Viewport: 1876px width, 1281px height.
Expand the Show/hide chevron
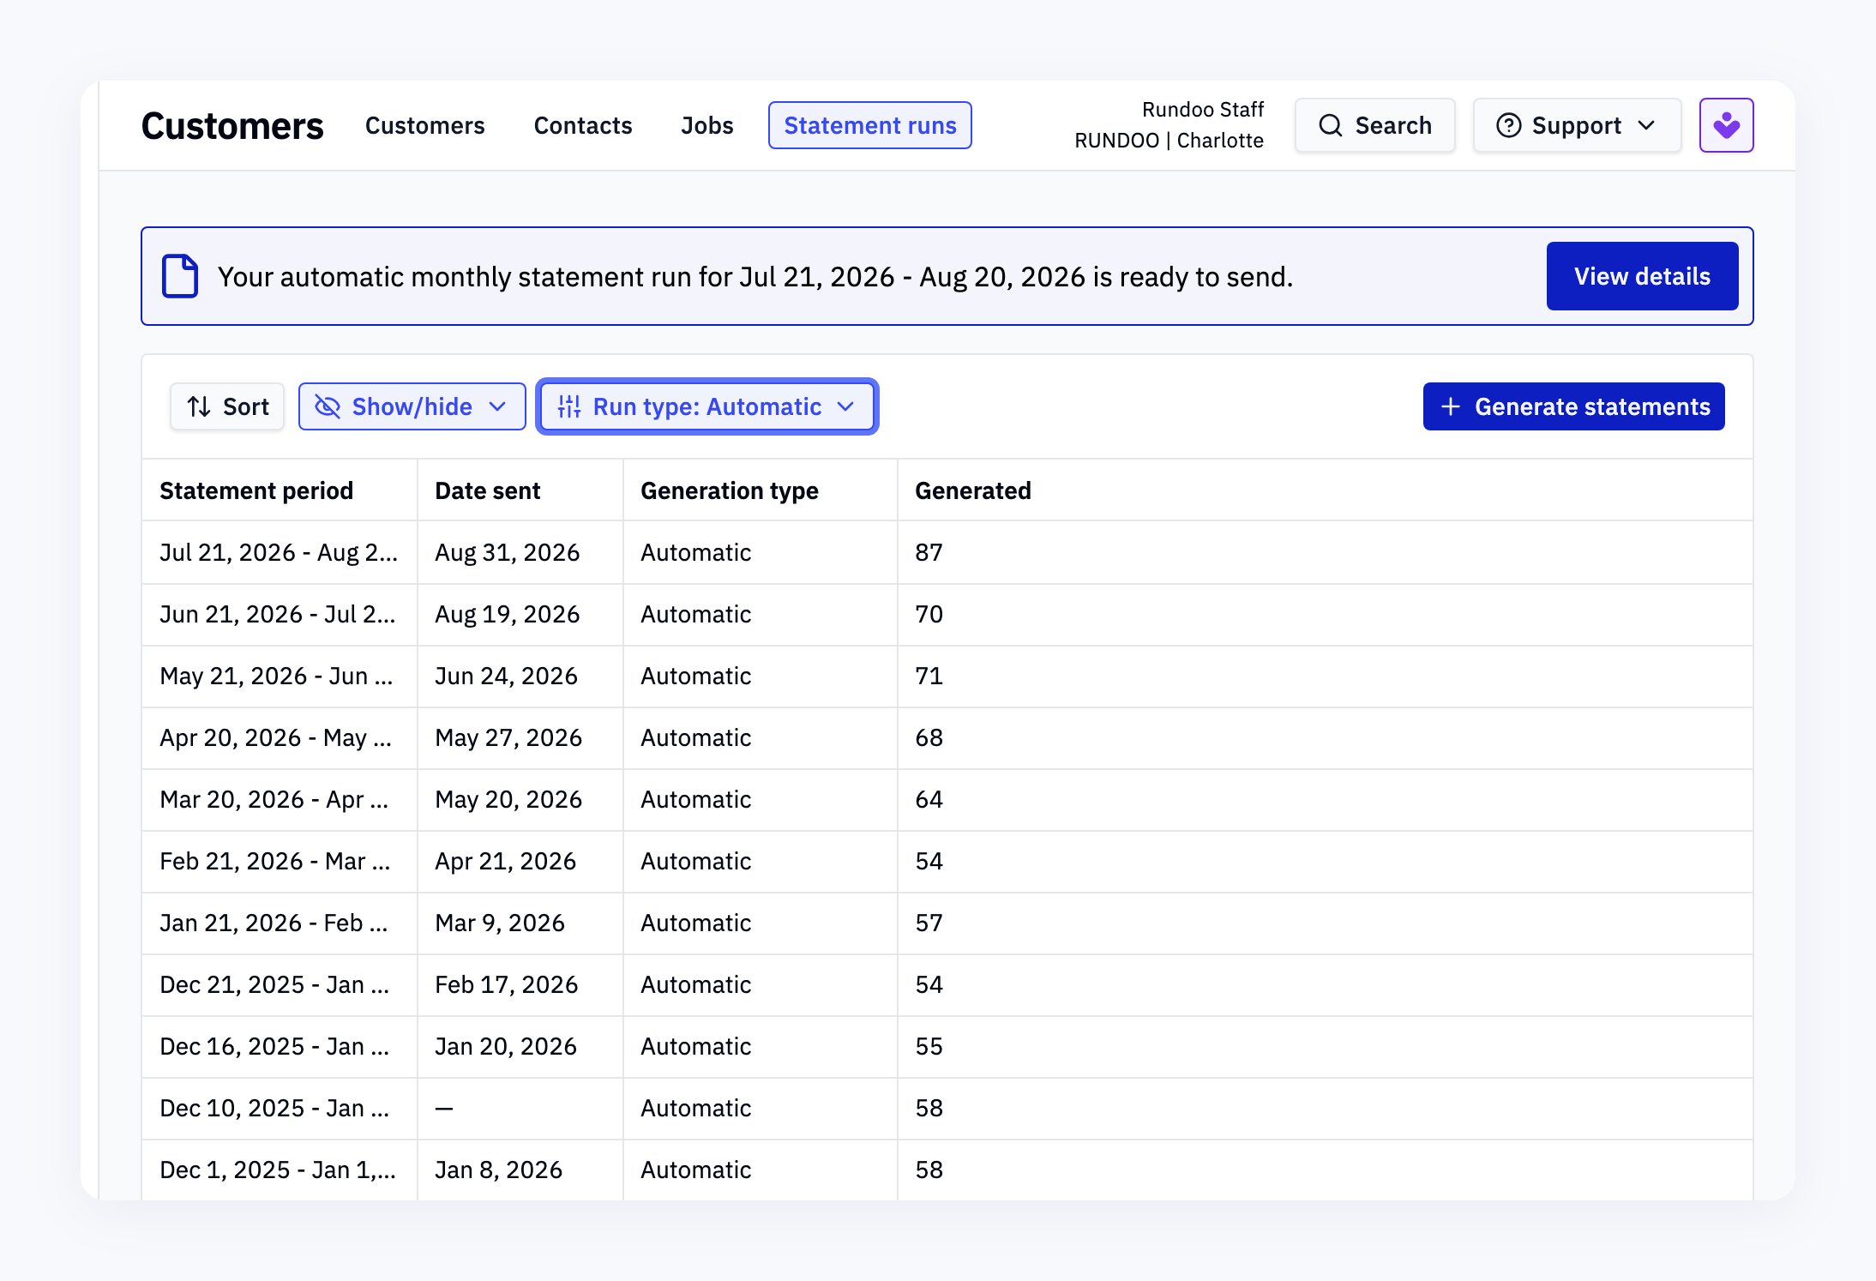coord(497,406)
